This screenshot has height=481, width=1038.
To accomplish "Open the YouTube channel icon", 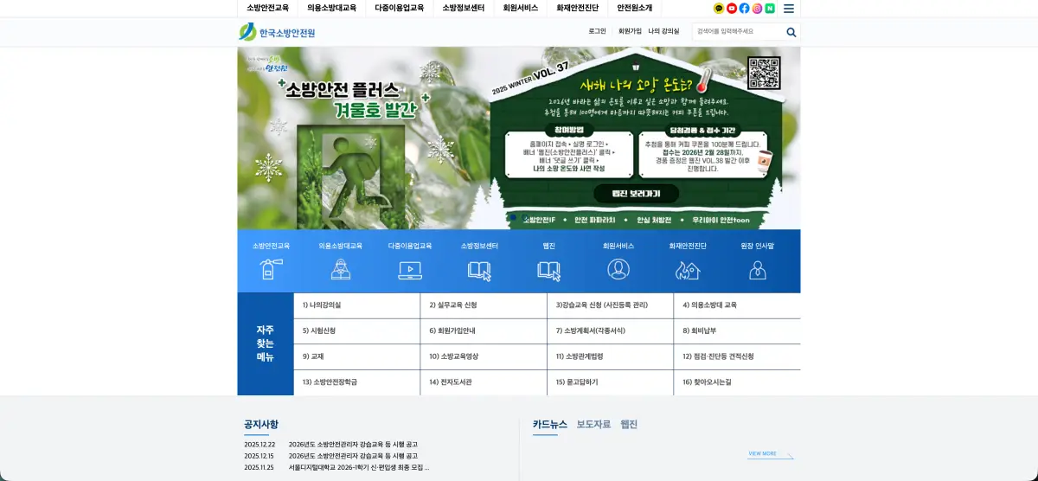I will coord(732,9).
